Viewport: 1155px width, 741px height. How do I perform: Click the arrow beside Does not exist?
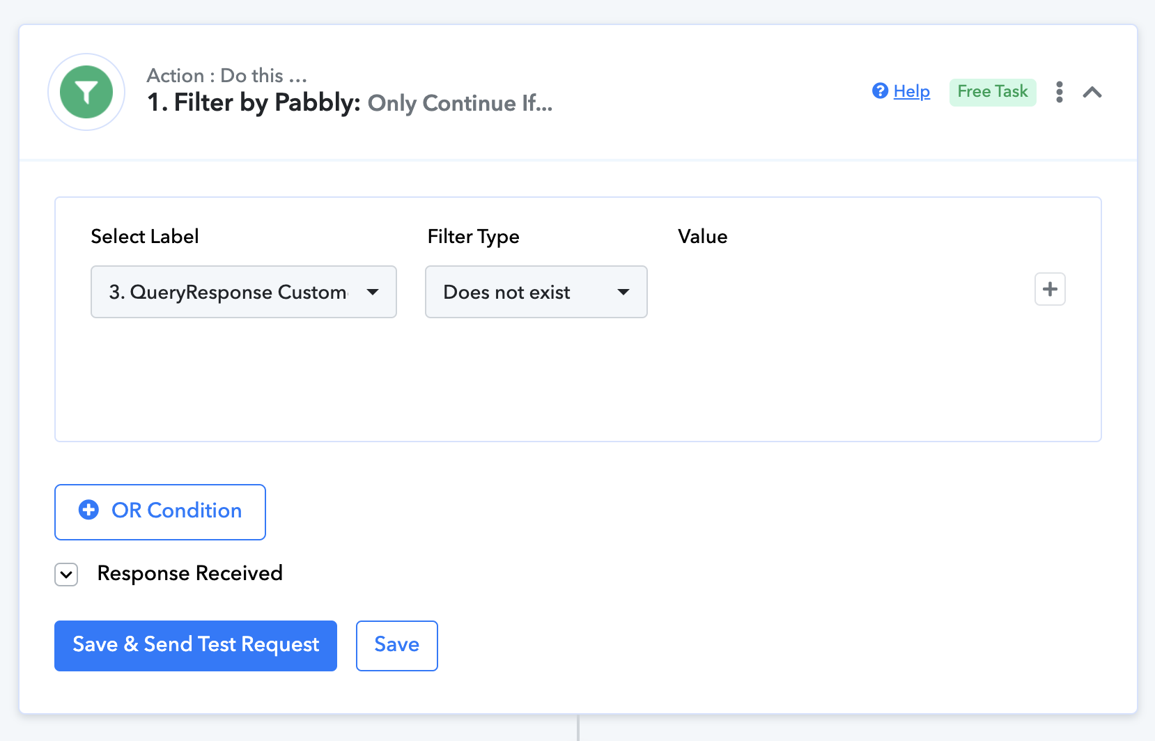click(x=623, y=292)
